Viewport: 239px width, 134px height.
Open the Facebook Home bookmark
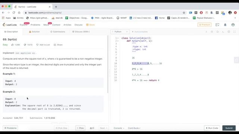tap(160, 18)
